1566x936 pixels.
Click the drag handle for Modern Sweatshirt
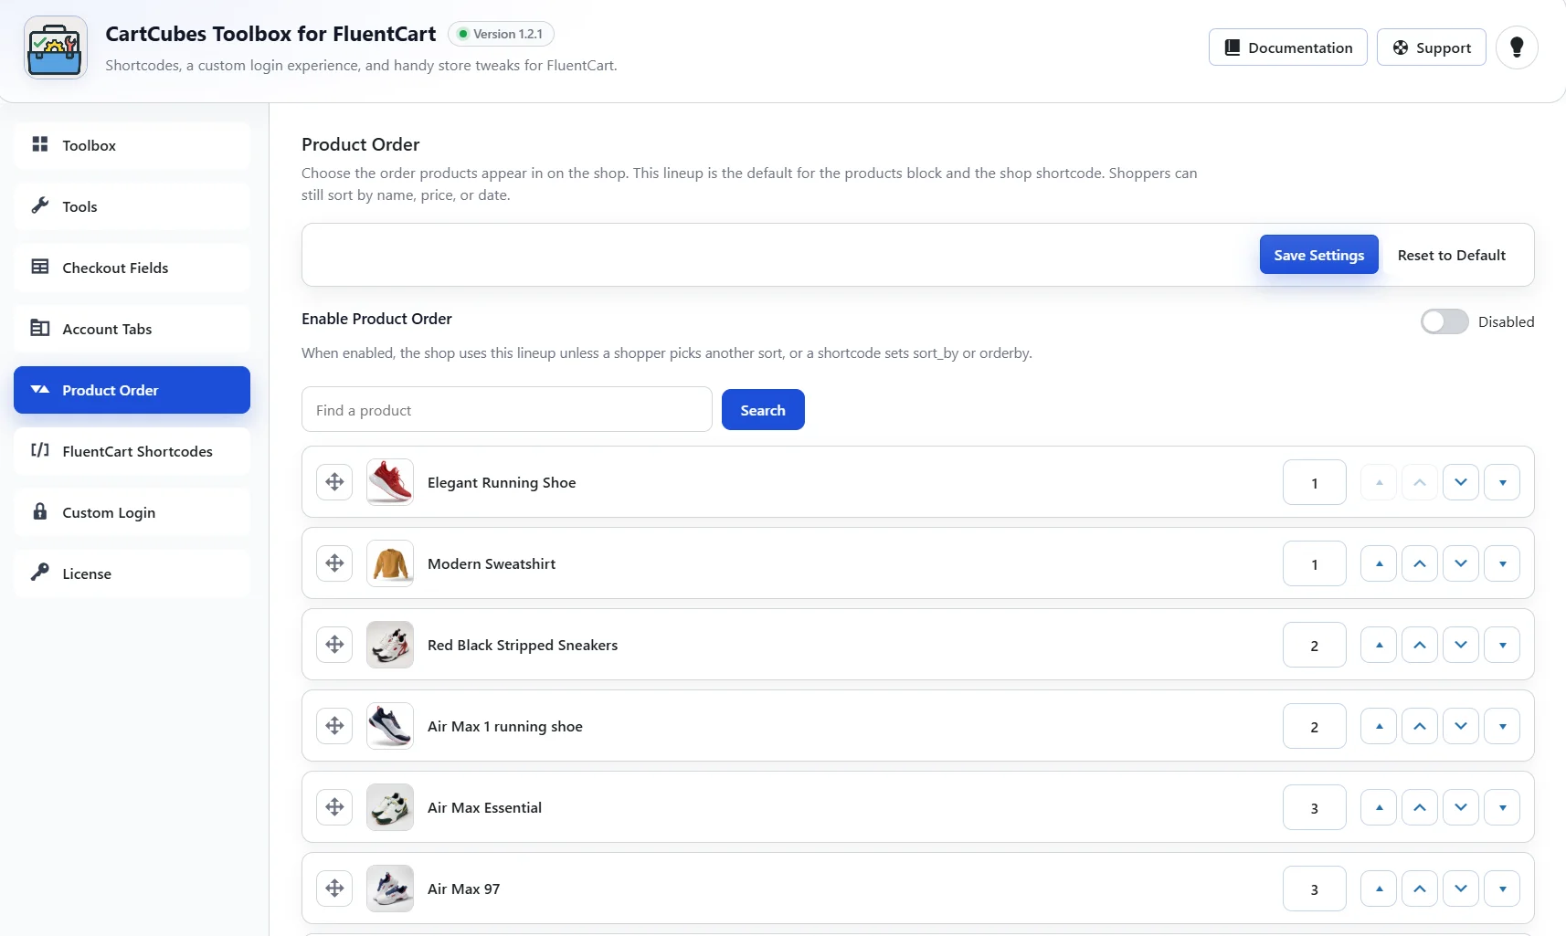click(334, 563)
